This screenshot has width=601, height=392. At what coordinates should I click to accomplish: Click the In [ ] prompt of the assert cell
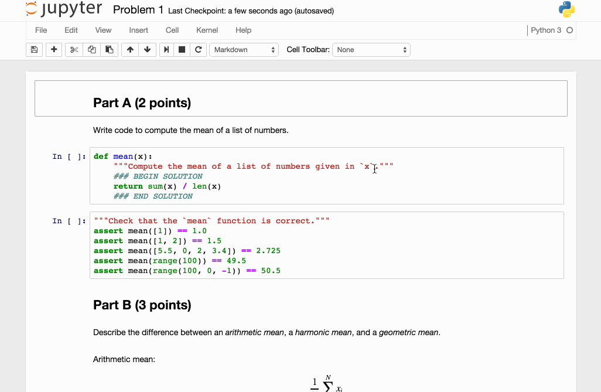pyautogui.click(x=69, y=221)
